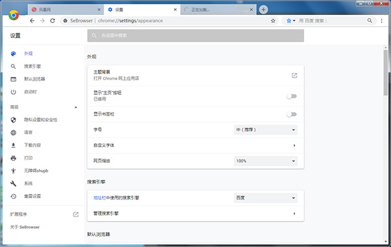The height and width of the screenshot is (247, 391).
Task: Switch to the 凤凰网 tab
Action: coord(66,10)
